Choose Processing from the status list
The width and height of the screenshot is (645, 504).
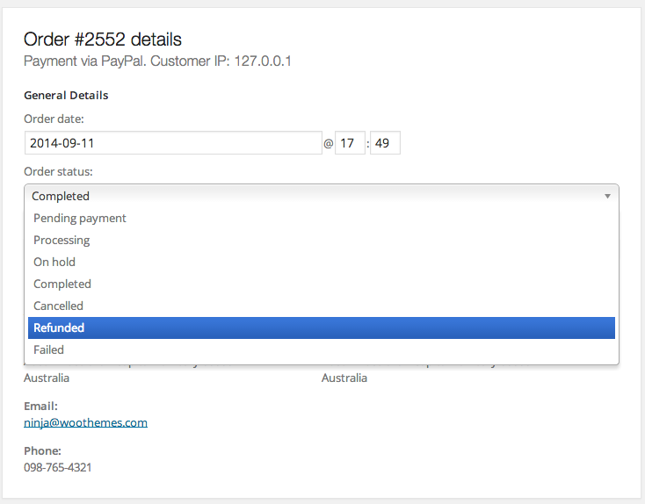(62, 240)
